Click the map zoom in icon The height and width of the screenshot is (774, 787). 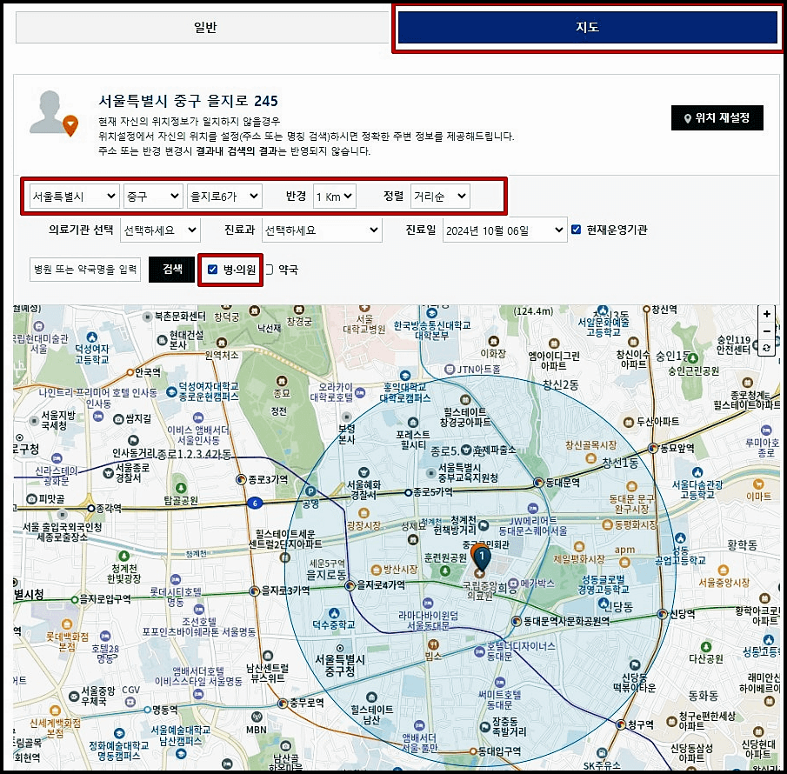766,314
